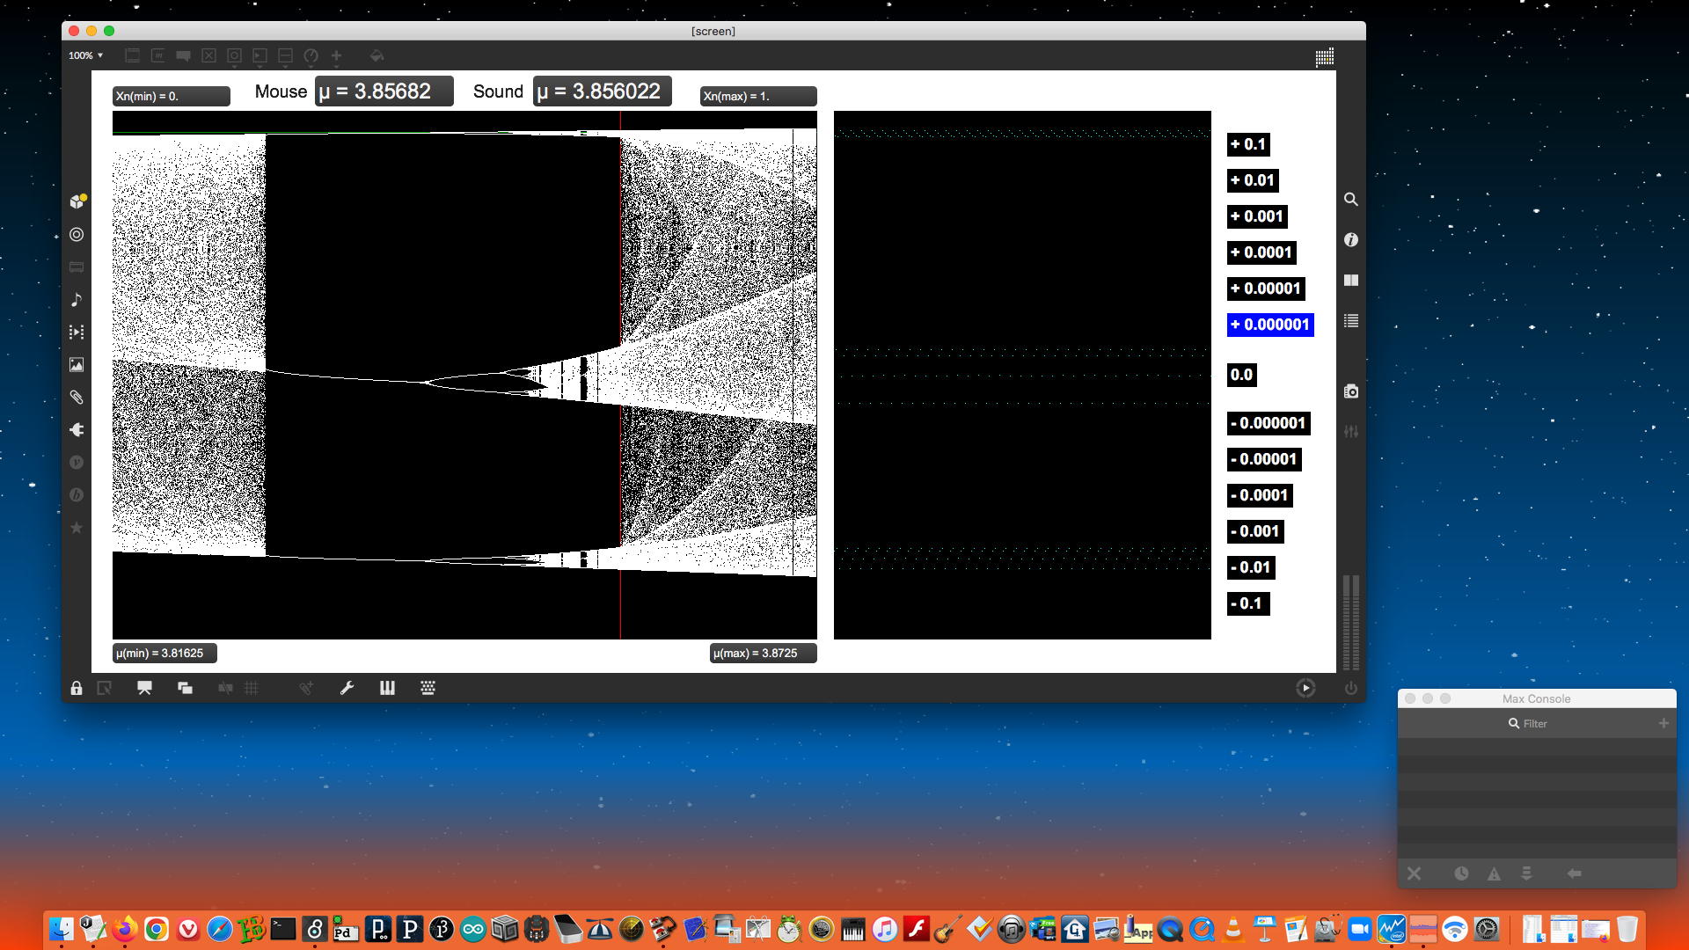Click calendar grid icon in top toolbar
Image resolution: width=1689 pixels, height=950 pixels.
(1324, 57)
